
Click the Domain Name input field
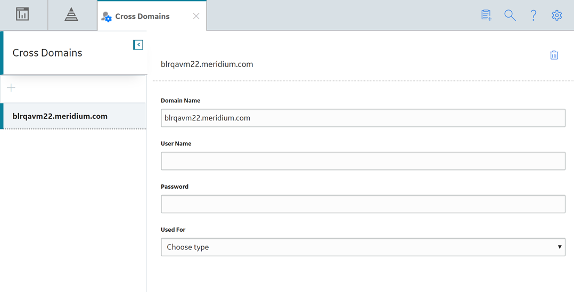pos(363,118)
